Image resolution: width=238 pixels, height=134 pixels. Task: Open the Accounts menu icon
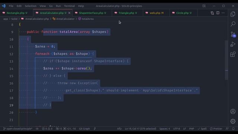click(x=233, y=111)
